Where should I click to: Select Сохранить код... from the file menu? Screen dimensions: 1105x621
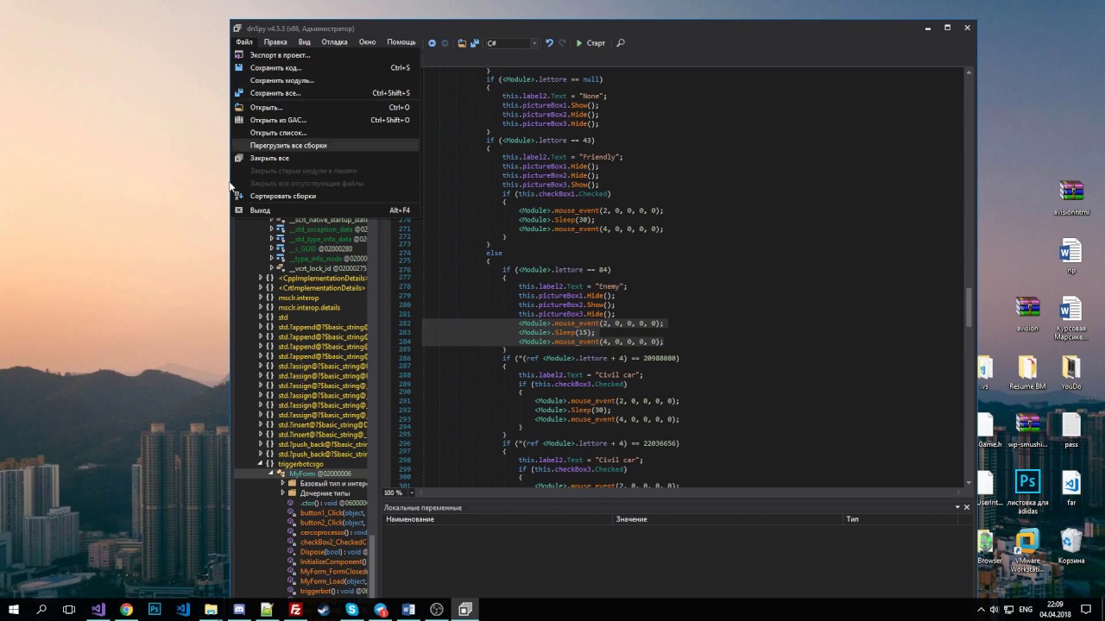(x=275, y=68)
